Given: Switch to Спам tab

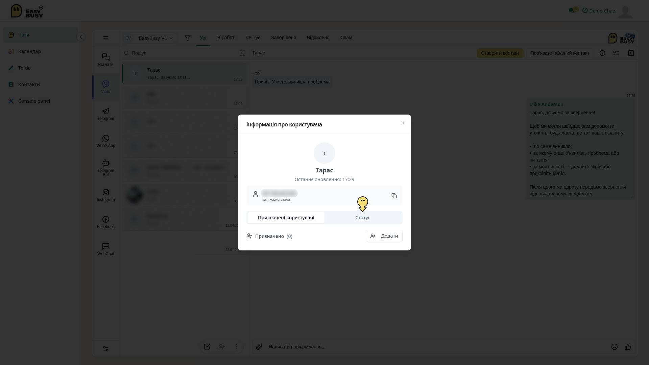Looking at the screenshot, I should 346,38.
